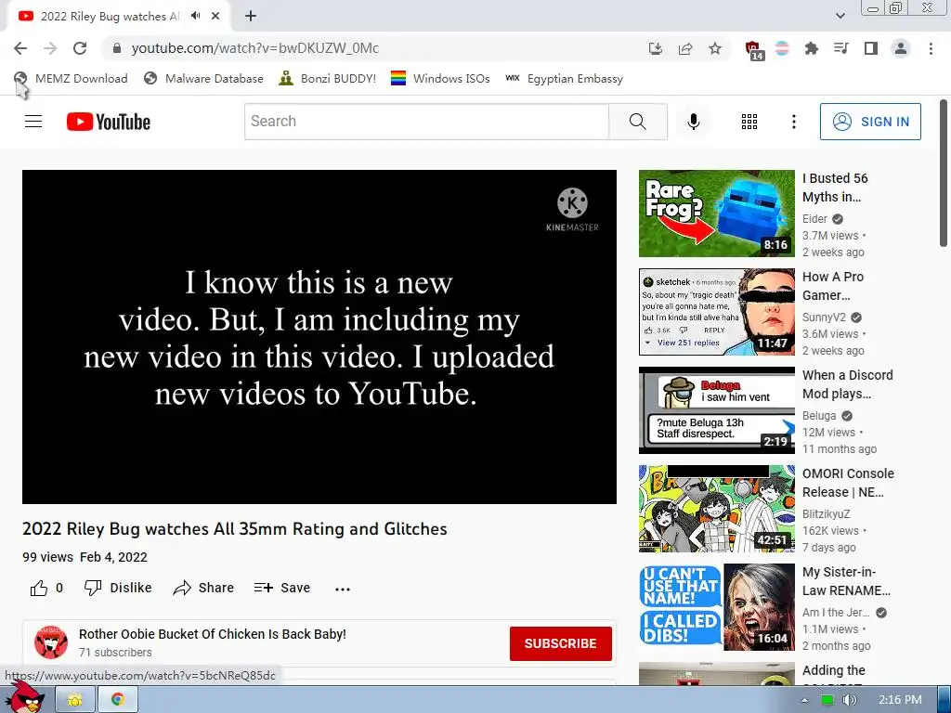Click the address bar URL
Viewport: 951px width, 713px height.
[254, 48]
